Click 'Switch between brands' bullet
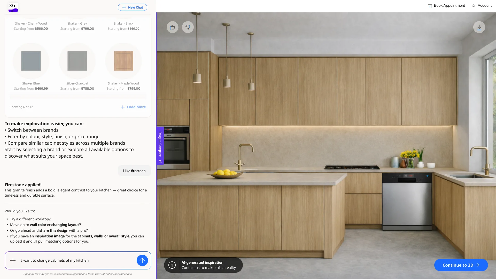The image size is (496, 279). pos(33,130)
